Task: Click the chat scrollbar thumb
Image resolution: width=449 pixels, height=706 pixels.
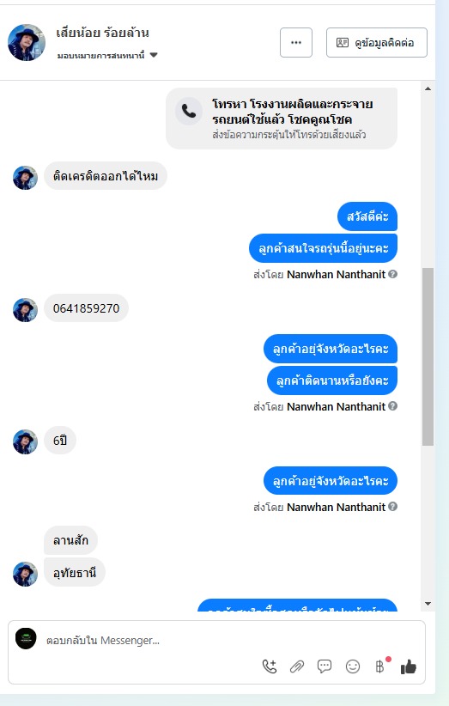Action: point(428,356)
